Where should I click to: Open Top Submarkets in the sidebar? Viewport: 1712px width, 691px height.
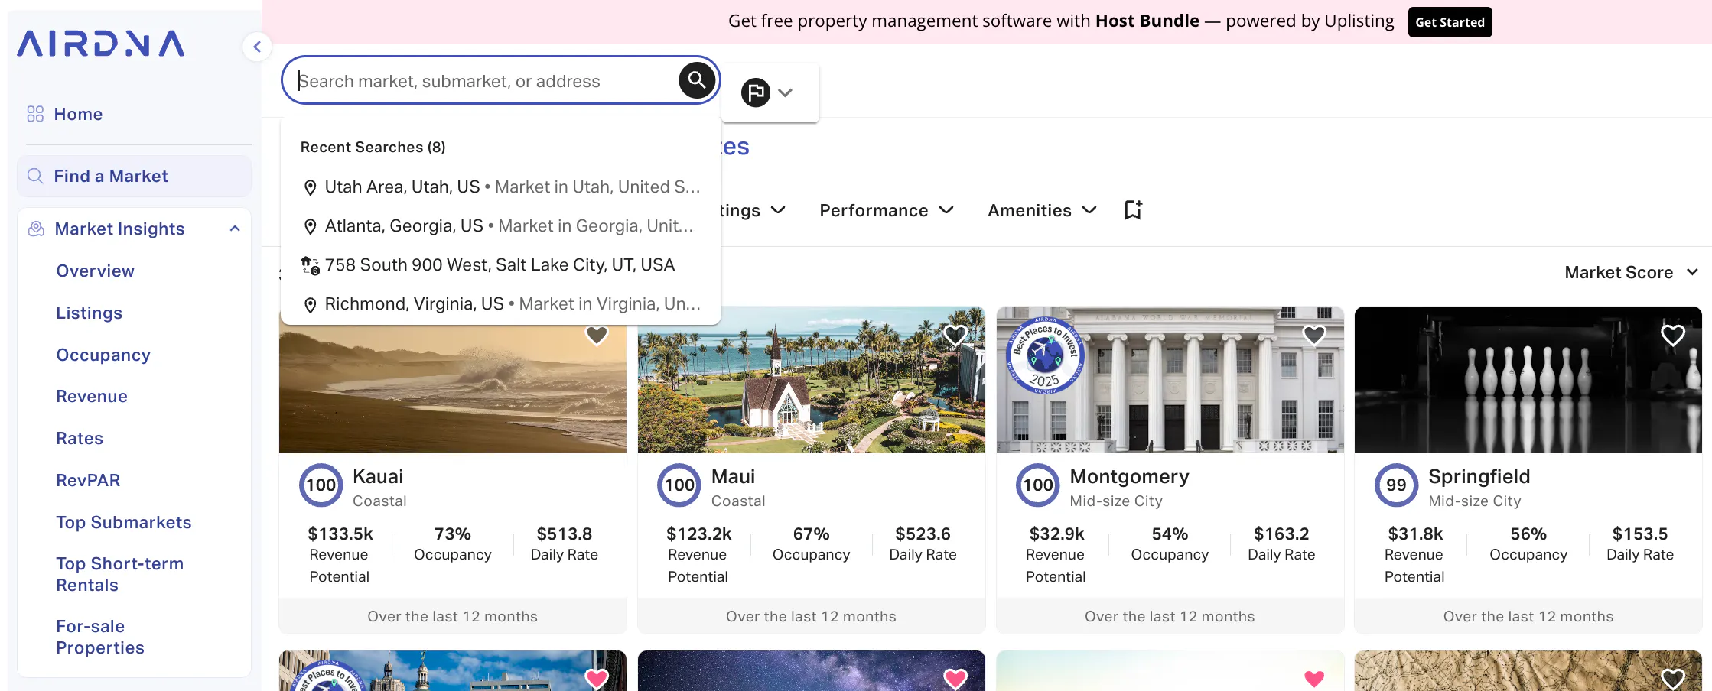[x=124, y=522]
